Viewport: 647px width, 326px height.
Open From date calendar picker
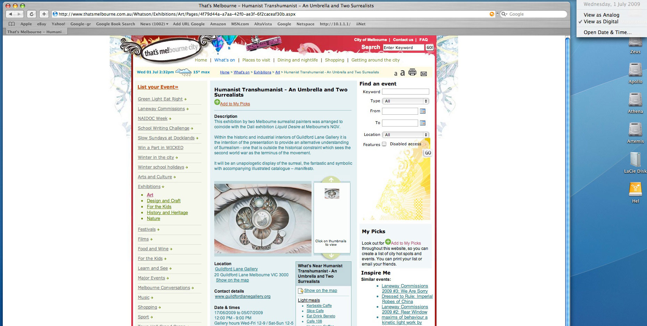(x=423, y=111)
